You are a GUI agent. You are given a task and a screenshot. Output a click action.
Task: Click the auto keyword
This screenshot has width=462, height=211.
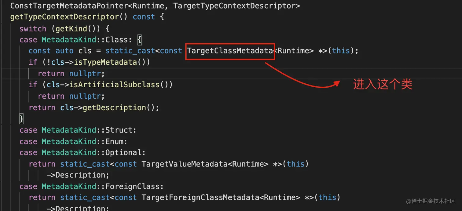(64, 51)
